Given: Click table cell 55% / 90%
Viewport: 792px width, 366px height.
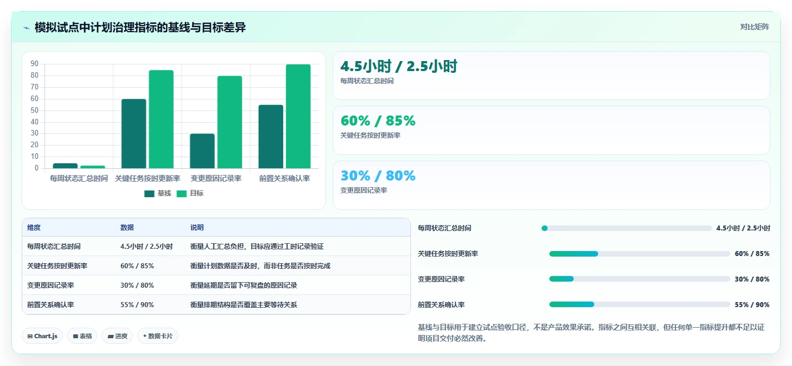Looking at the screenshot, I should coord(137,305).
